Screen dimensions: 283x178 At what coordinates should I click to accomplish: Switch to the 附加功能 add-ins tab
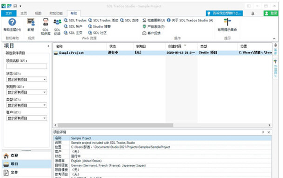tap(56, 14)
